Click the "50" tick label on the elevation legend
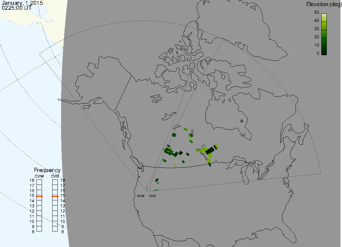 click(x=317, y=12)
